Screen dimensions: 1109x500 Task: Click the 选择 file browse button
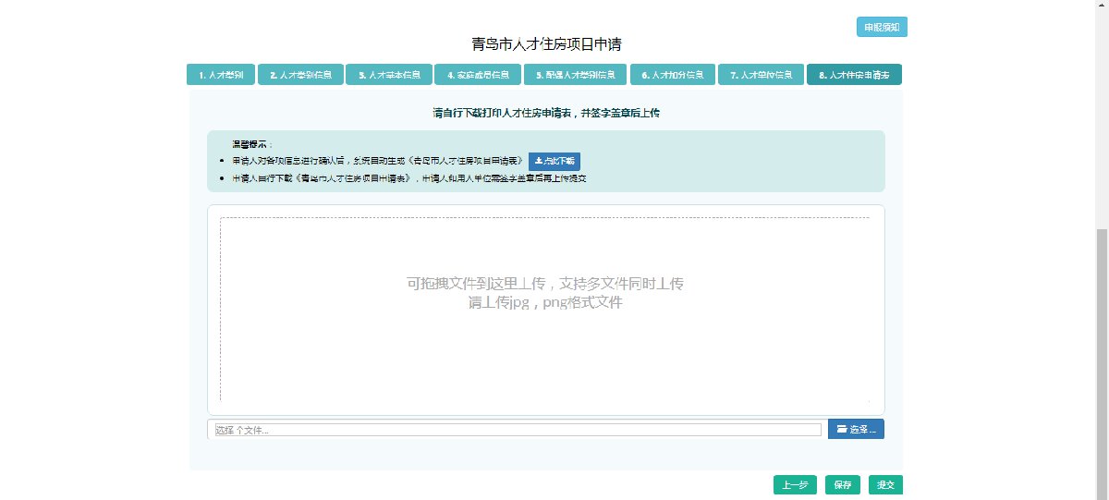pos(856,429)
